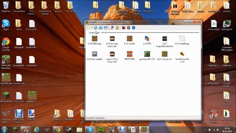The height and width of the screenshot is (133, 236).
Task: Click the mods folder on desktop
Action: (19, 25)
